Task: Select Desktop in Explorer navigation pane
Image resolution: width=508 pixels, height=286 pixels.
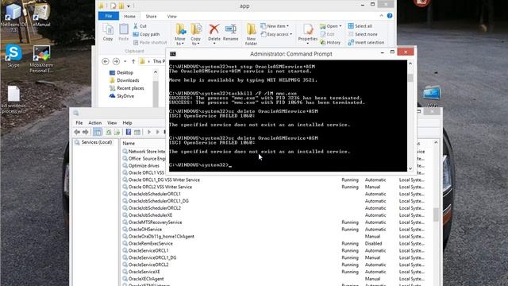Action: pos(121,72)
